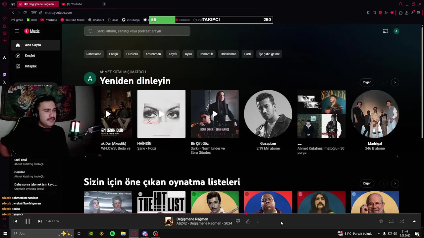Open Daha sonra izlemek için kaydedilenler playlist
Screen dimensions: 424x238
click(x=35, y=186)
